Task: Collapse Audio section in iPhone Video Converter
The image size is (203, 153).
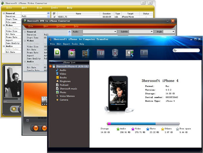Action: point(4,46)
